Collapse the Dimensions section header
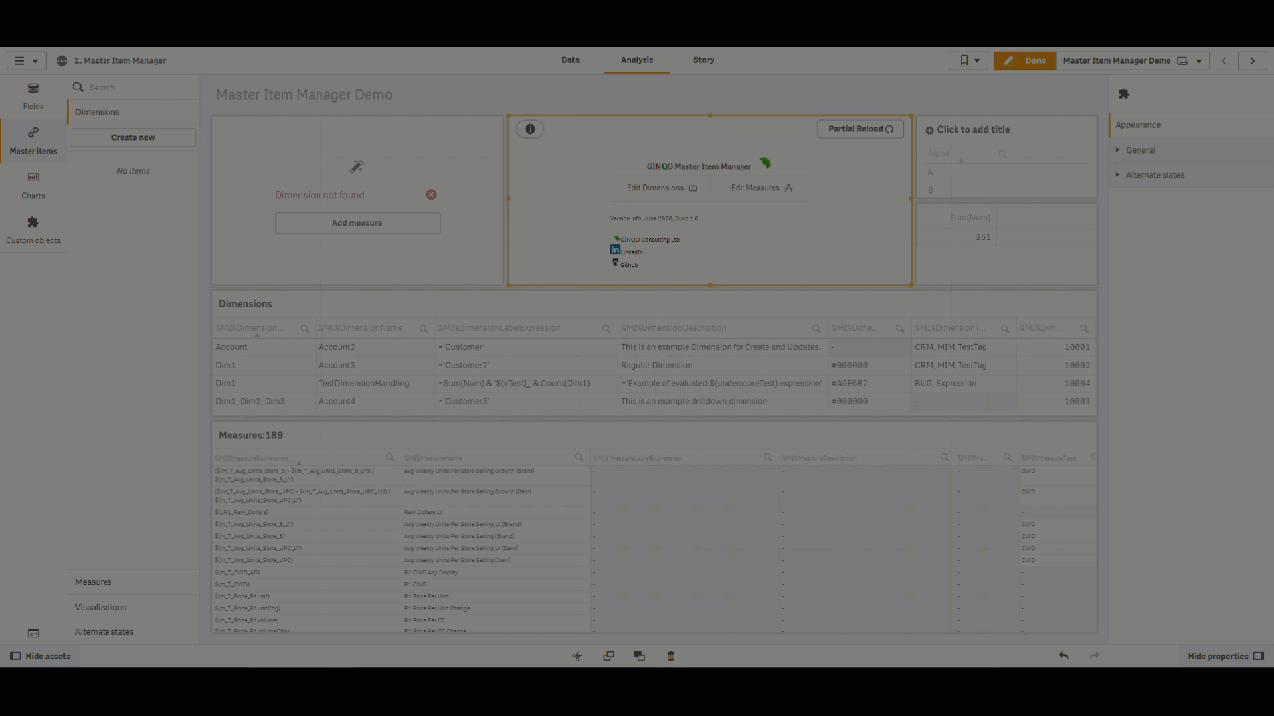This screenshot has width=1274, height=716. 133,112
